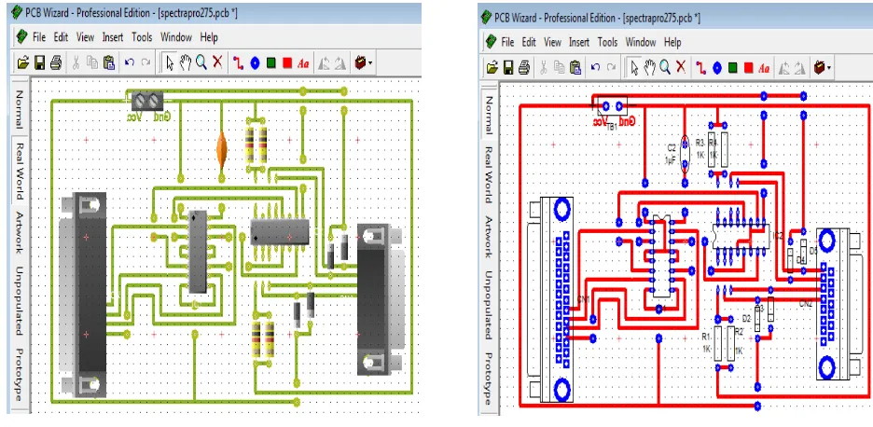Screen dimensions: 873x427
Task: Switch to Artwork tab in left window
Action: click(x=20, y=232)
